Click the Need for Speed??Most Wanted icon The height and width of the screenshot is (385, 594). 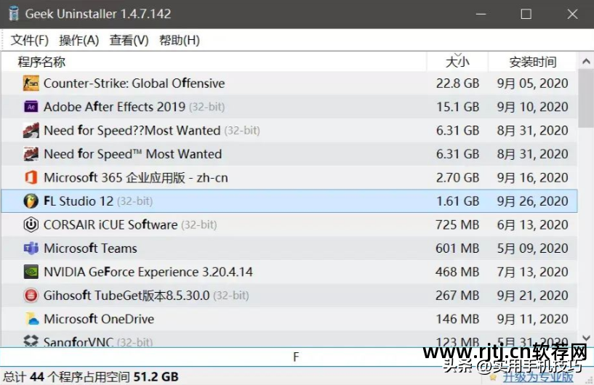(31, 130)
